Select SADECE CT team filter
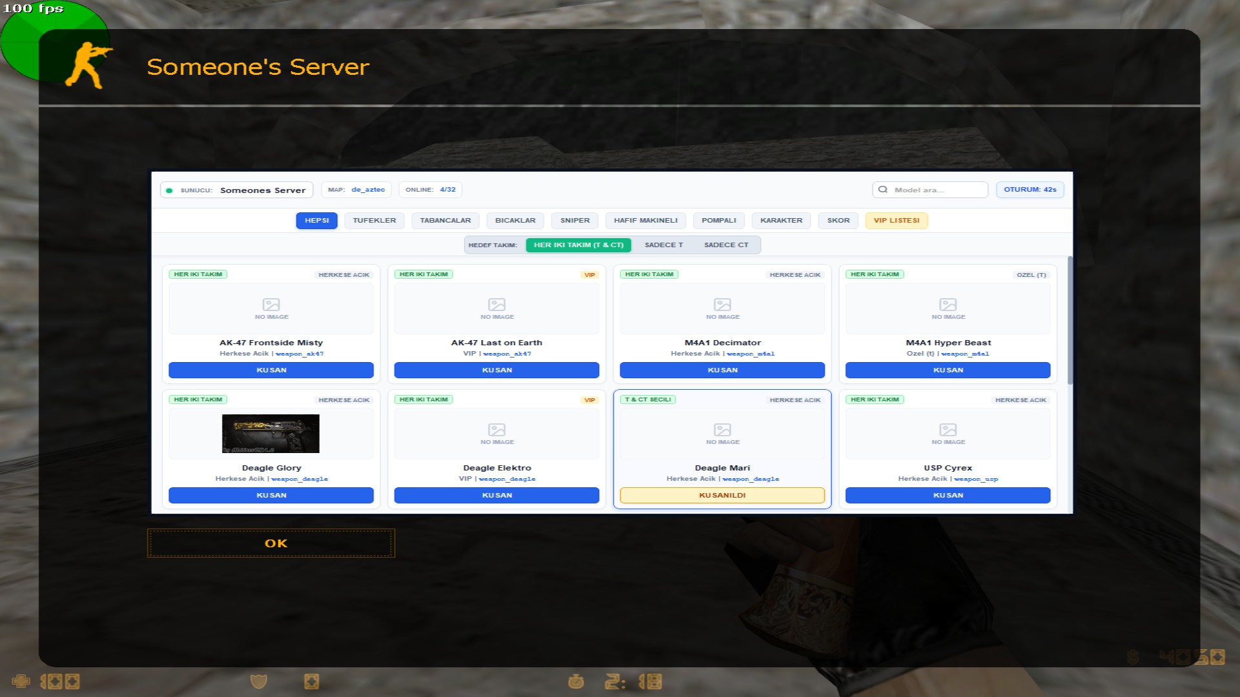This screenshot has height=697, width=1240. pyautogui.click(x=726, y=245)
